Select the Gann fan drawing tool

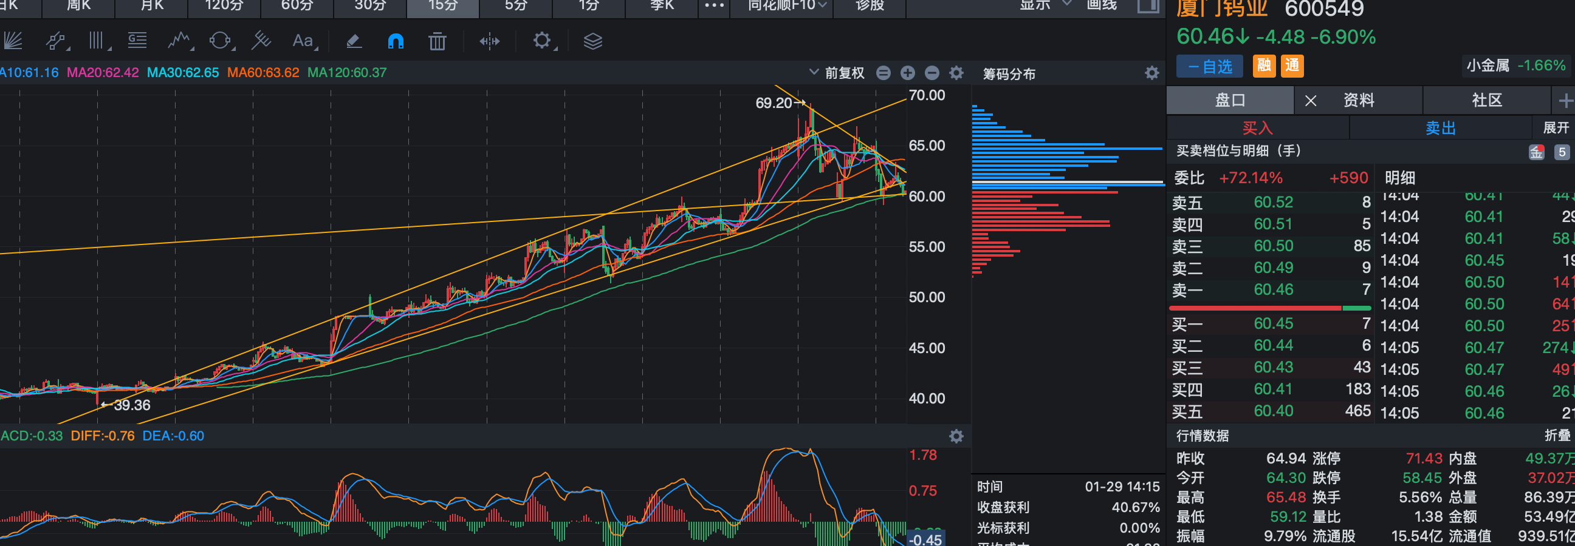(13, 41)
